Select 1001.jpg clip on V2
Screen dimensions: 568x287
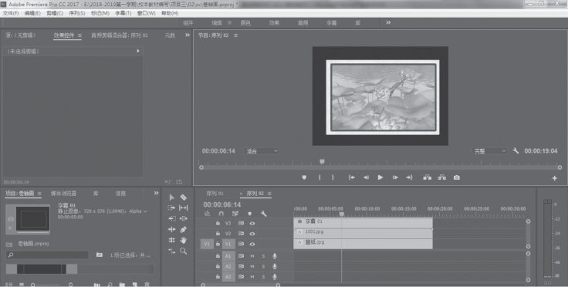pos(363,234)
